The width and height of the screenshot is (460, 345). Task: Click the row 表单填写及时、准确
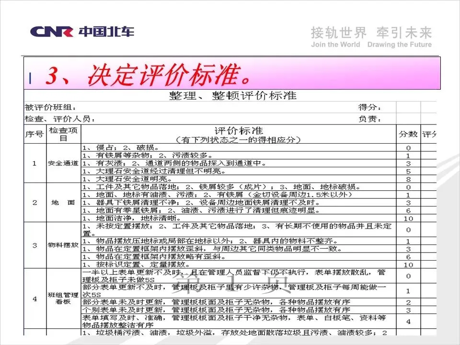239,321
